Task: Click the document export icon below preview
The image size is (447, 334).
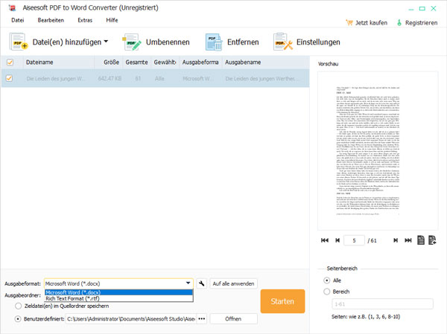Action: pos(432,240)
